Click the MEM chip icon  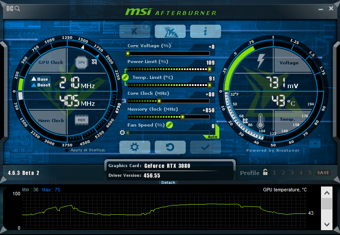81,120
